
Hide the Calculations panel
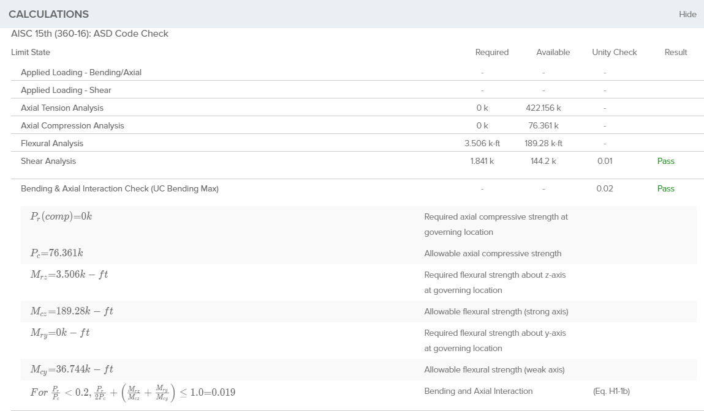687,14
